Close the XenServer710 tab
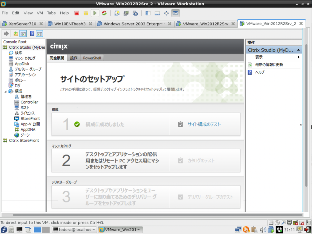 click(41, 24)
